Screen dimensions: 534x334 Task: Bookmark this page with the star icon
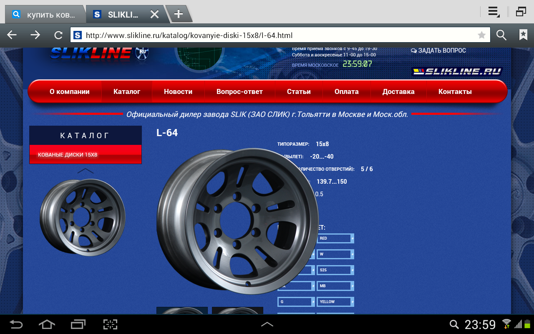click(x=481, y=35)
